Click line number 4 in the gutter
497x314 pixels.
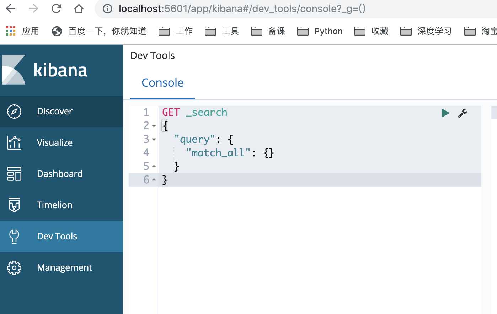(146, 153)
